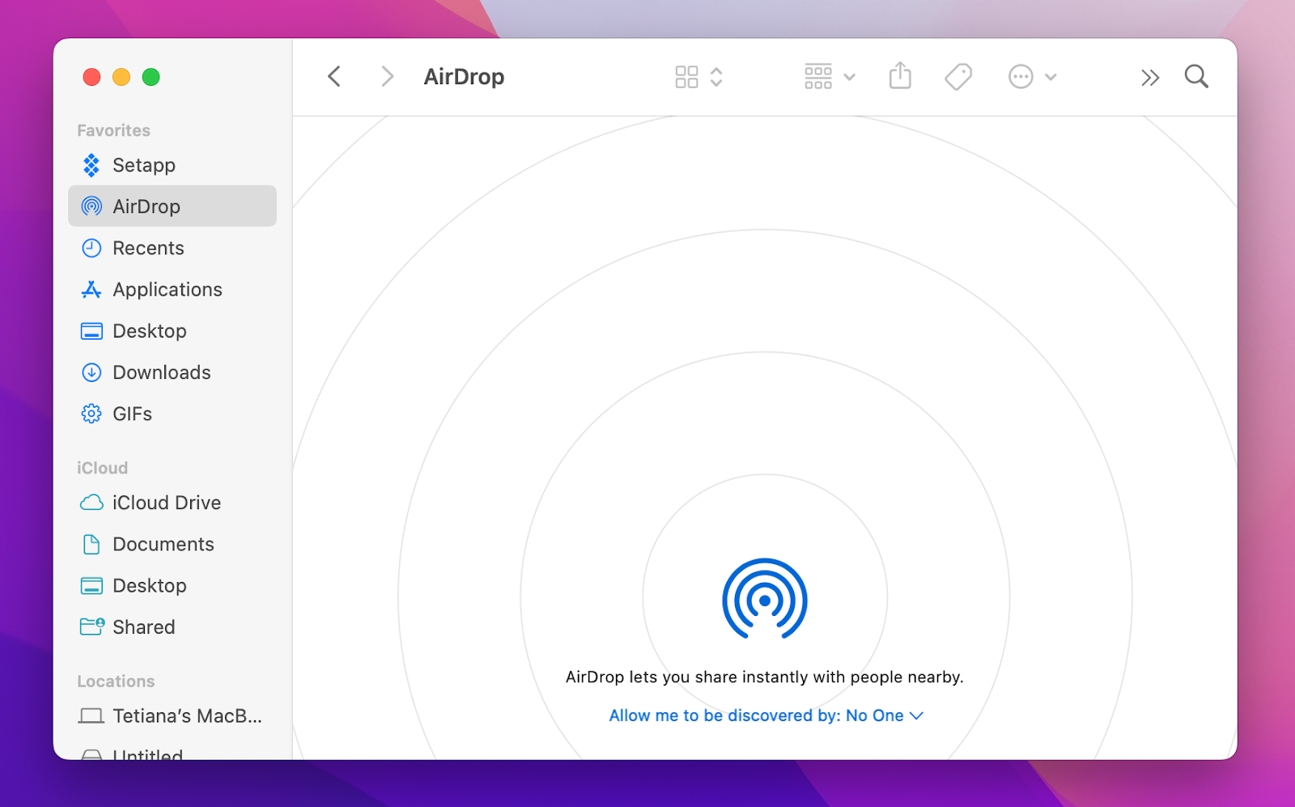Open Desktop under iCloud
The width and height of the screenshot is (1295, 807).
[x=172, y=585]
